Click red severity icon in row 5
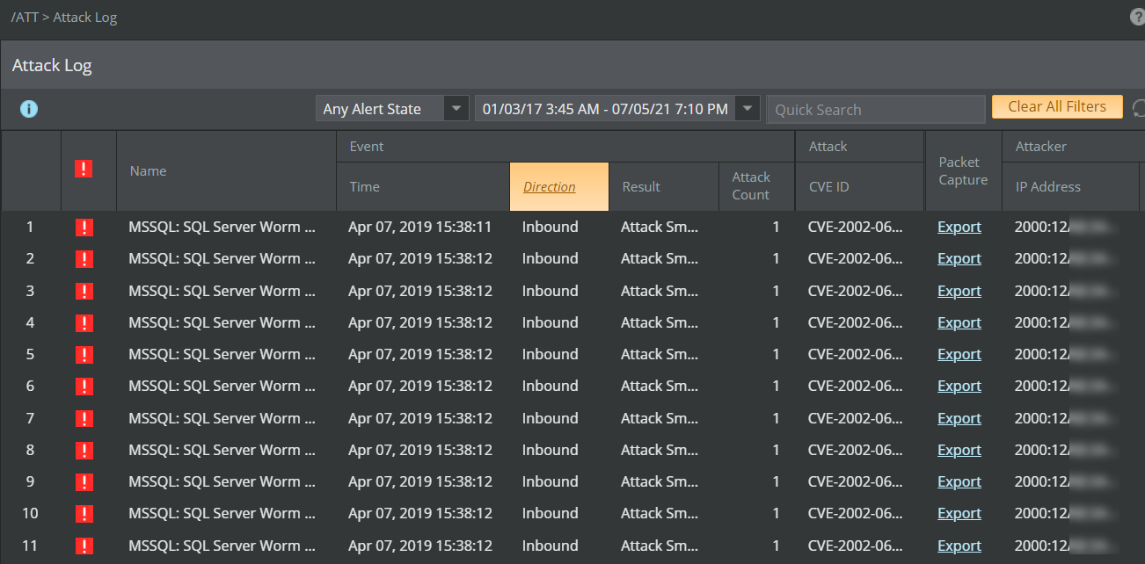The width and height of the screenshot is (1145, 564). click(84, 355)
